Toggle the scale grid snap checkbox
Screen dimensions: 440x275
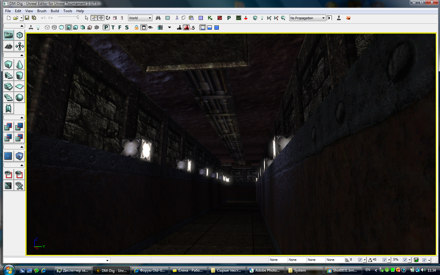(405, 260)
